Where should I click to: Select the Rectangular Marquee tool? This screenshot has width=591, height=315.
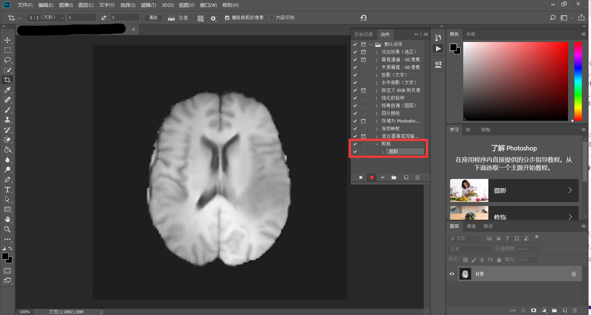[7, 50]
